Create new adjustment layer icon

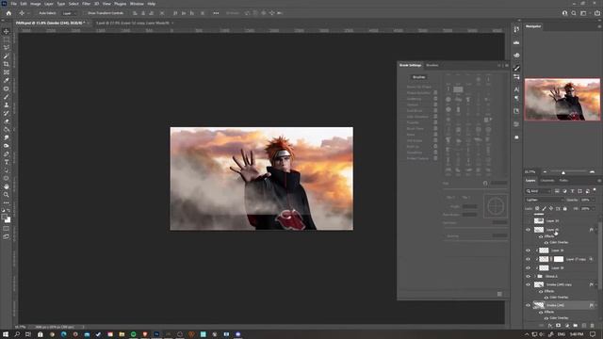pos(567,326)
